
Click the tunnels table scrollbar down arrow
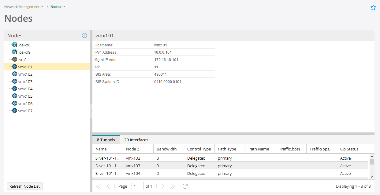pyautogui.click(x=372, y=176)
